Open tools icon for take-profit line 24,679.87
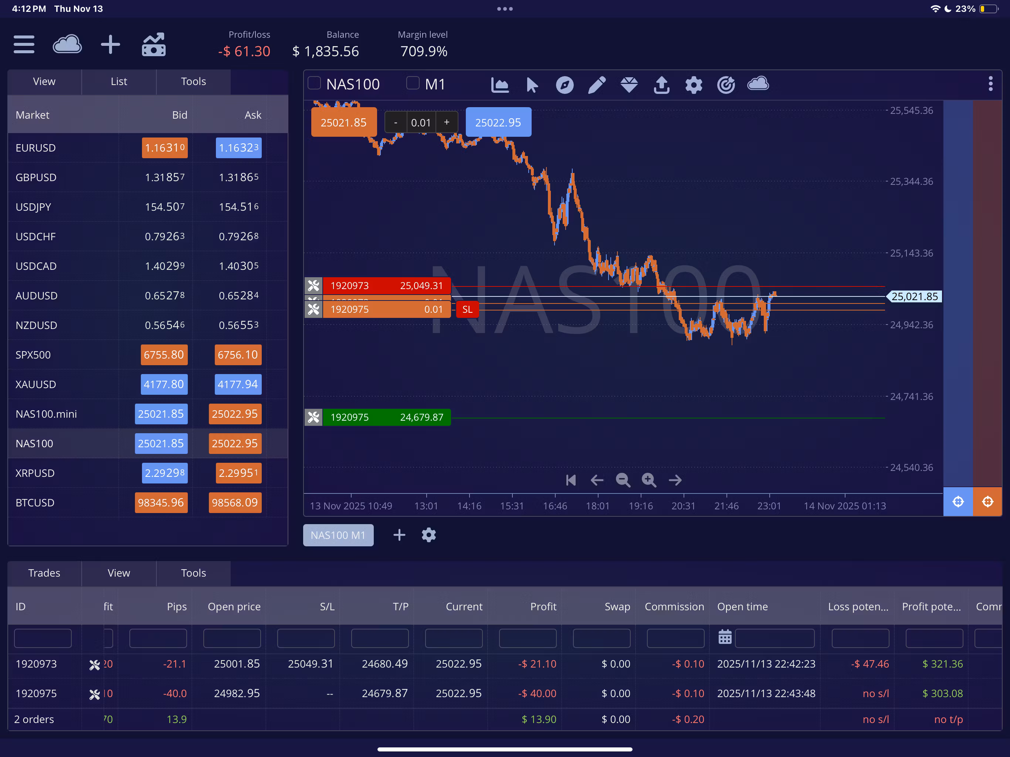Screen dimensions: 1010x757 [314, 417]
